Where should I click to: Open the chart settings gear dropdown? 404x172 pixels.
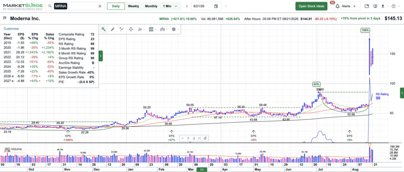tap(175, 29)
